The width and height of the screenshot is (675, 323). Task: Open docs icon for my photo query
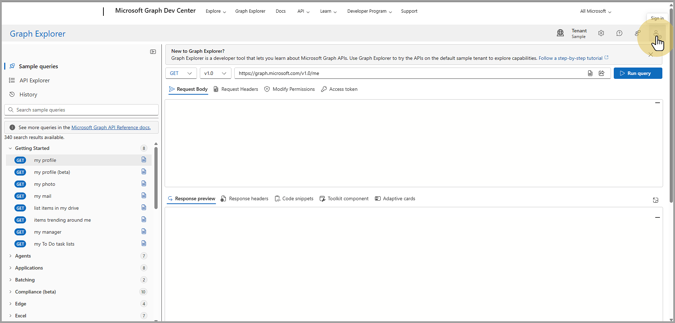[144, 184]
